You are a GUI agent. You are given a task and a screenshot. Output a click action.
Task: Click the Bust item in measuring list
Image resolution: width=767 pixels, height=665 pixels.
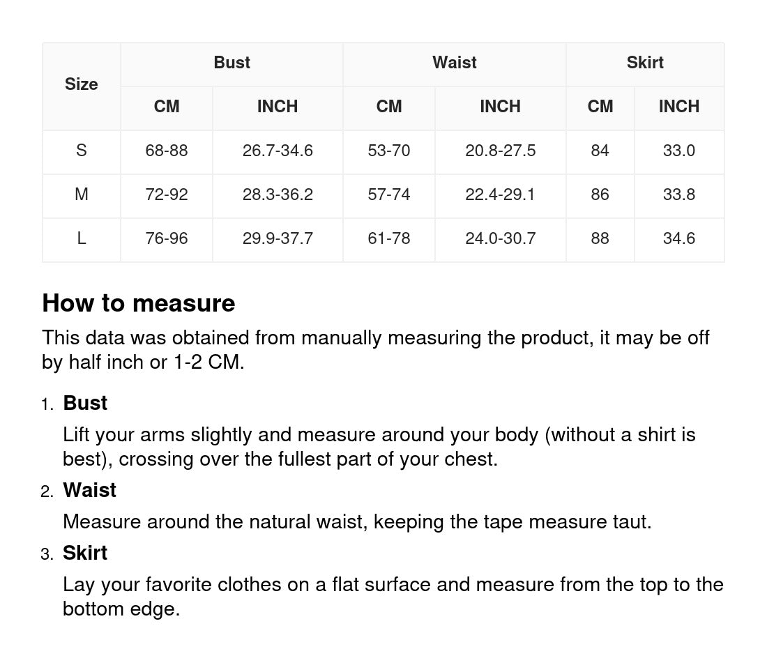coord(85,403)
